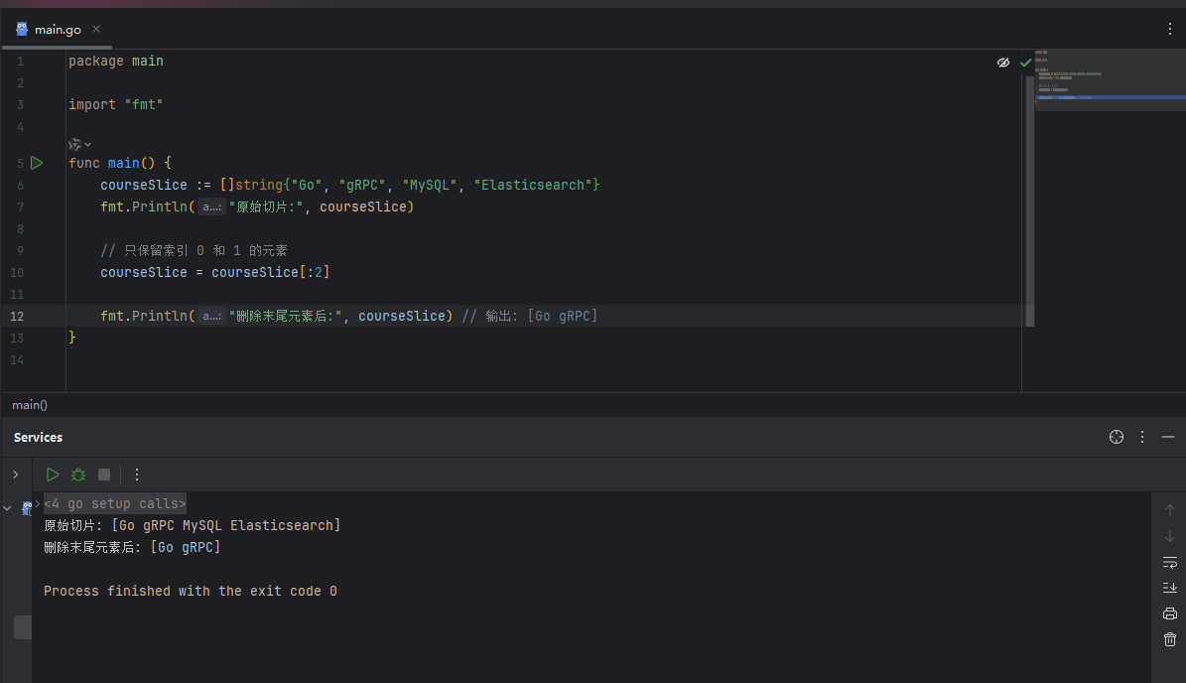This screenshot has height=683, width=1186.
Task: Click the main() breadcrumb
Action: point(30,405)
